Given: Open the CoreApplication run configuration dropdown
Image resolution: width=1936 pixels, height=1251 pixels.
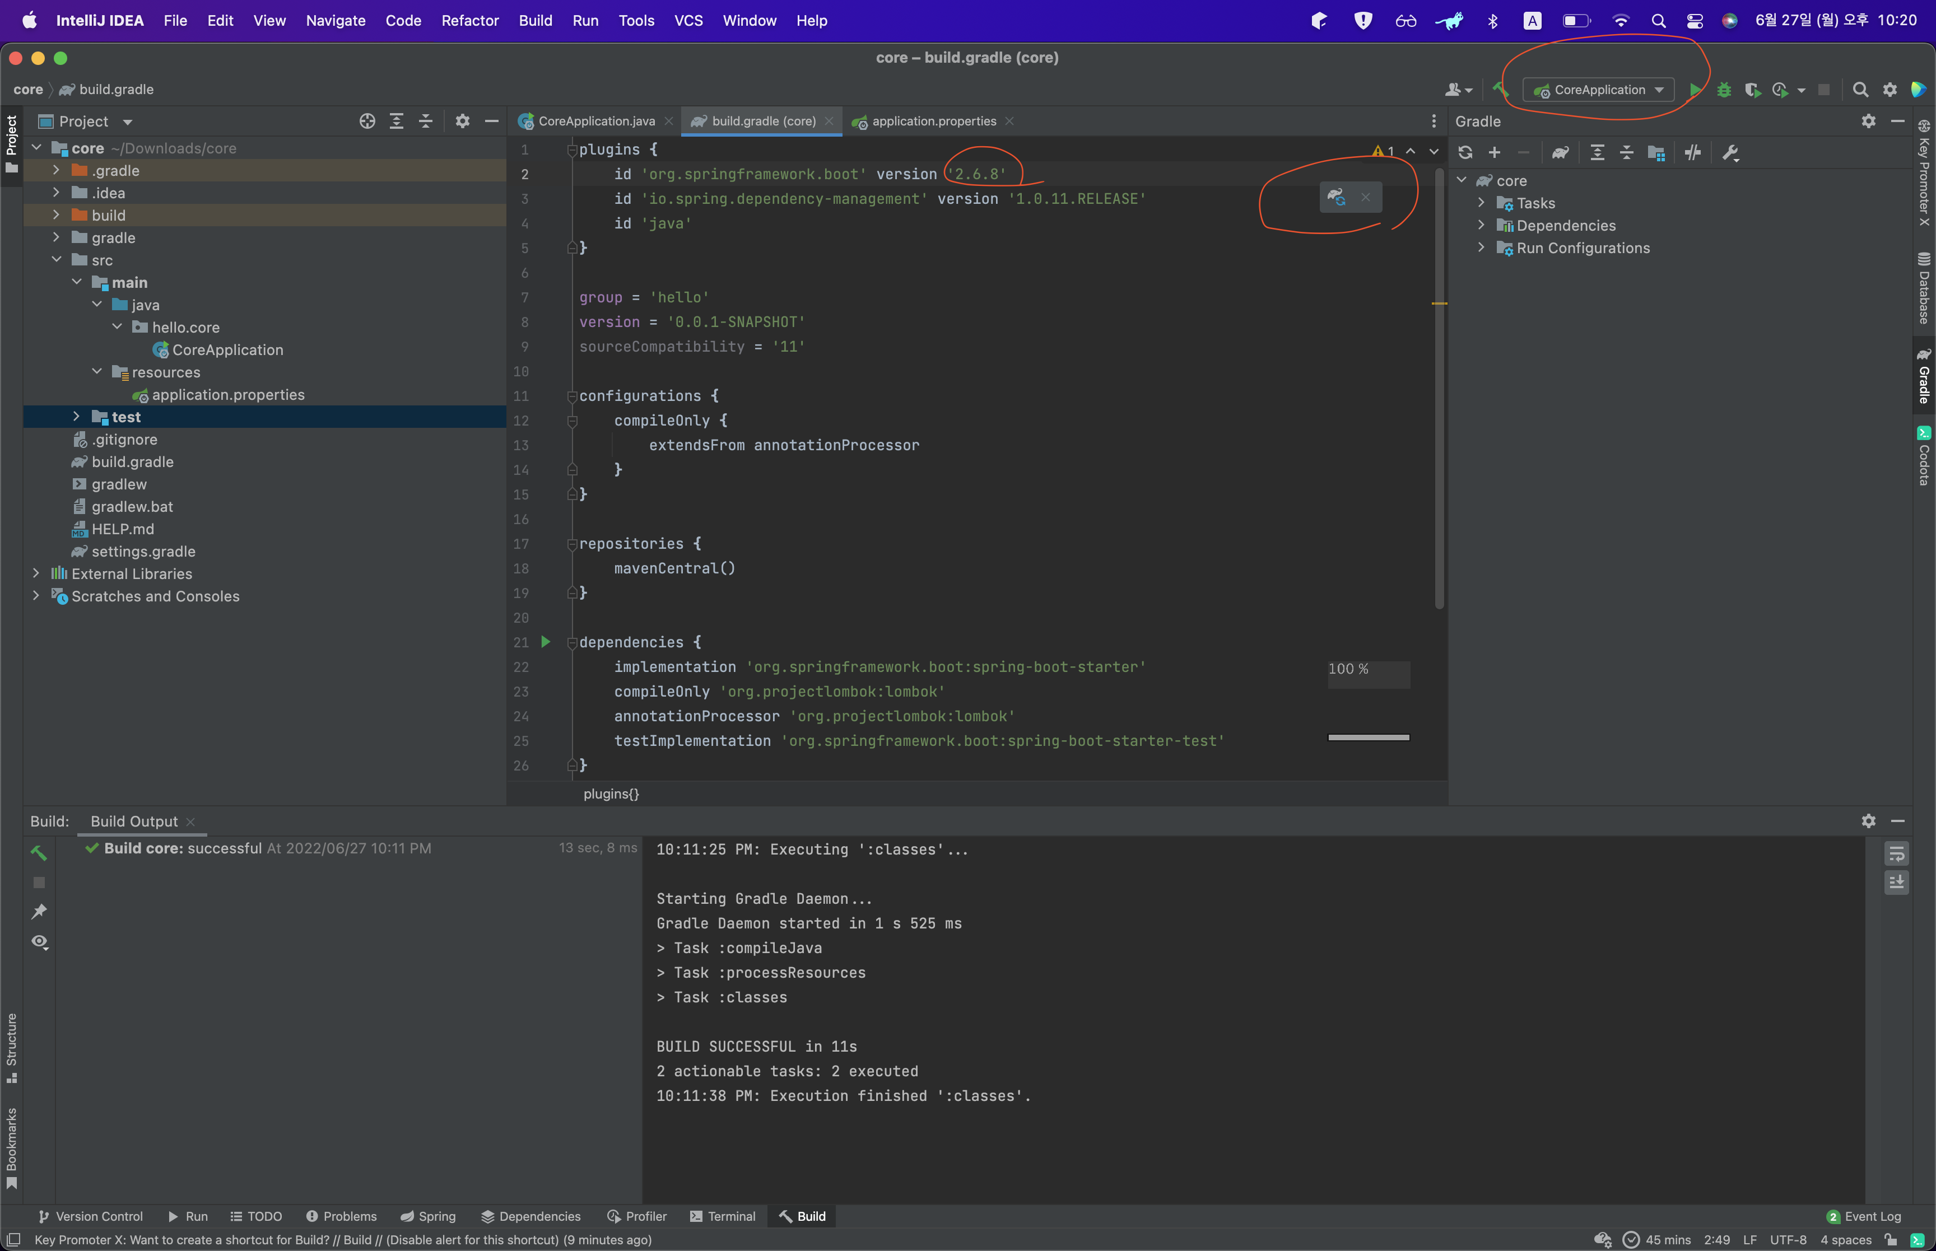Looking at the screenshot, I should point(1598,90).
